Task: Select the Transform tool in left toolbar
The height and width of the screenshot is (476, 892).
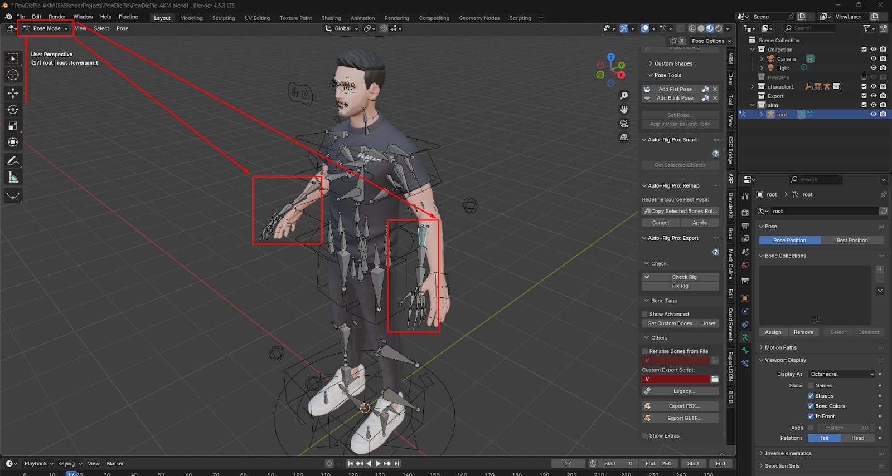Action: coord(13,142)
